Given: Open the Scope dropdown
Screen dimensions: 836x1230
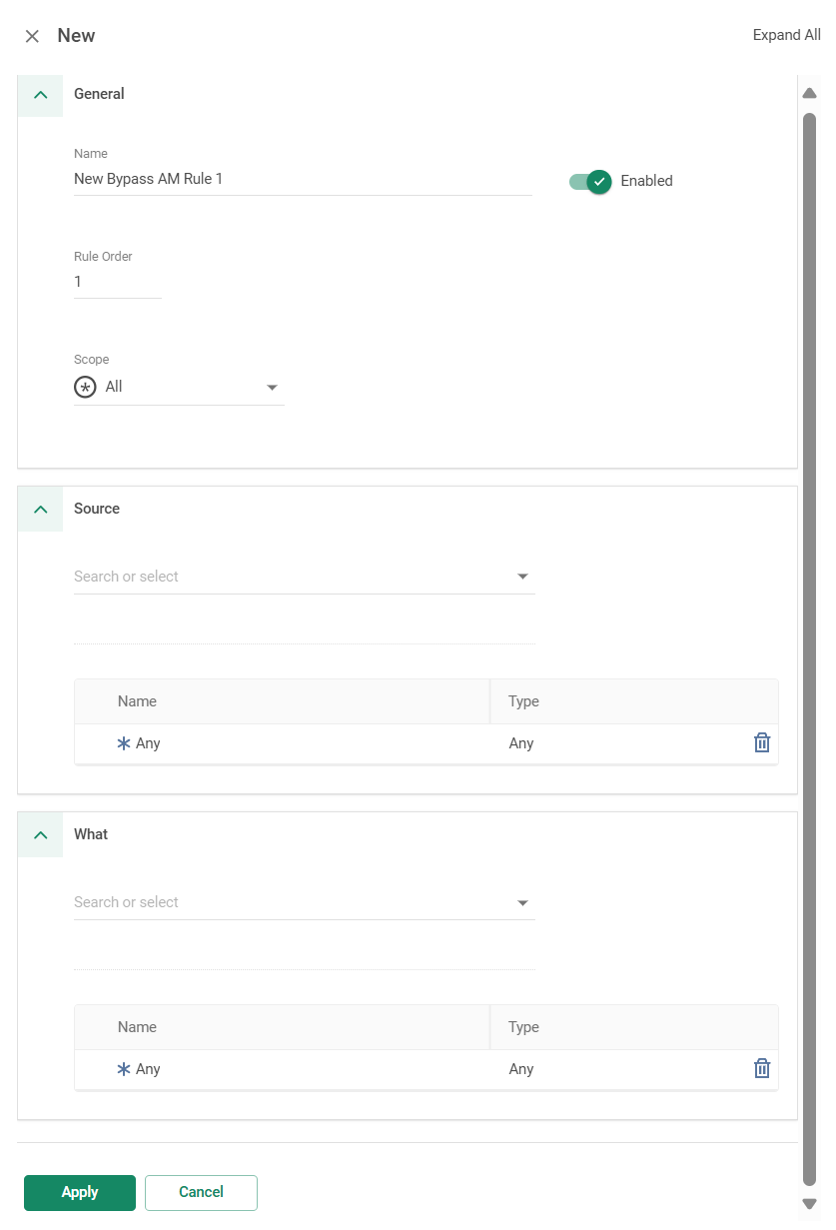Looking at the screenshot, I should tap(179, 387).
